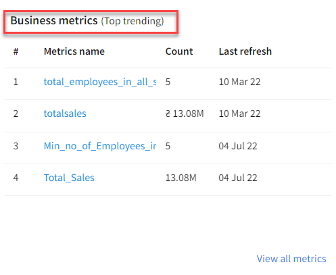Click 10 Mar 22 date in first row
Viewport: 336px width, 275px height.
[x=239, y=82]
